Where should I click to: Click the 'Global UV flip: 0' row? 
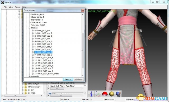[x=37, y=17]
